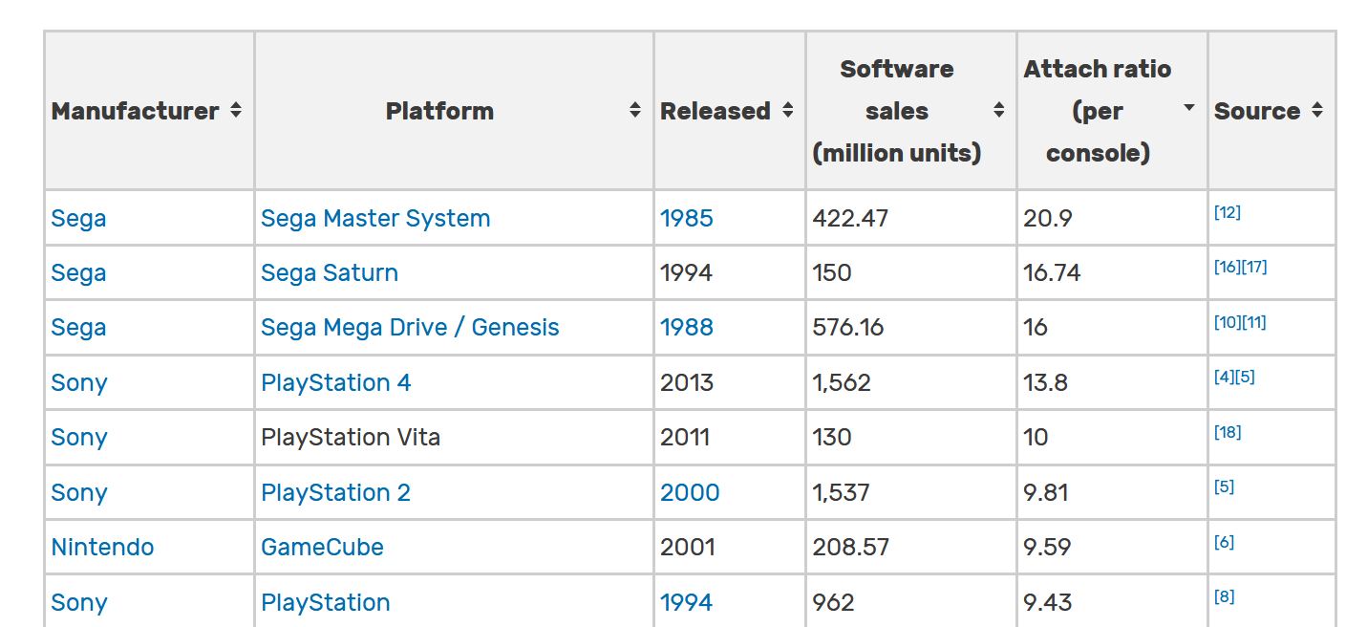
Task: Open citation [16] for Sega Saturn
Action: 1228,267
